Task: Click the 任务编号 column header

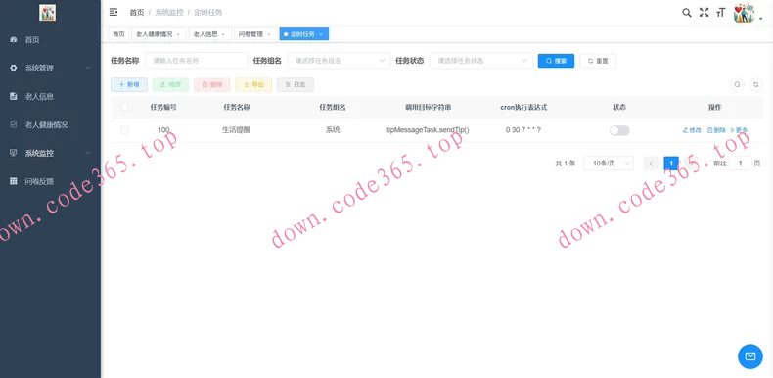Action: 163,107
